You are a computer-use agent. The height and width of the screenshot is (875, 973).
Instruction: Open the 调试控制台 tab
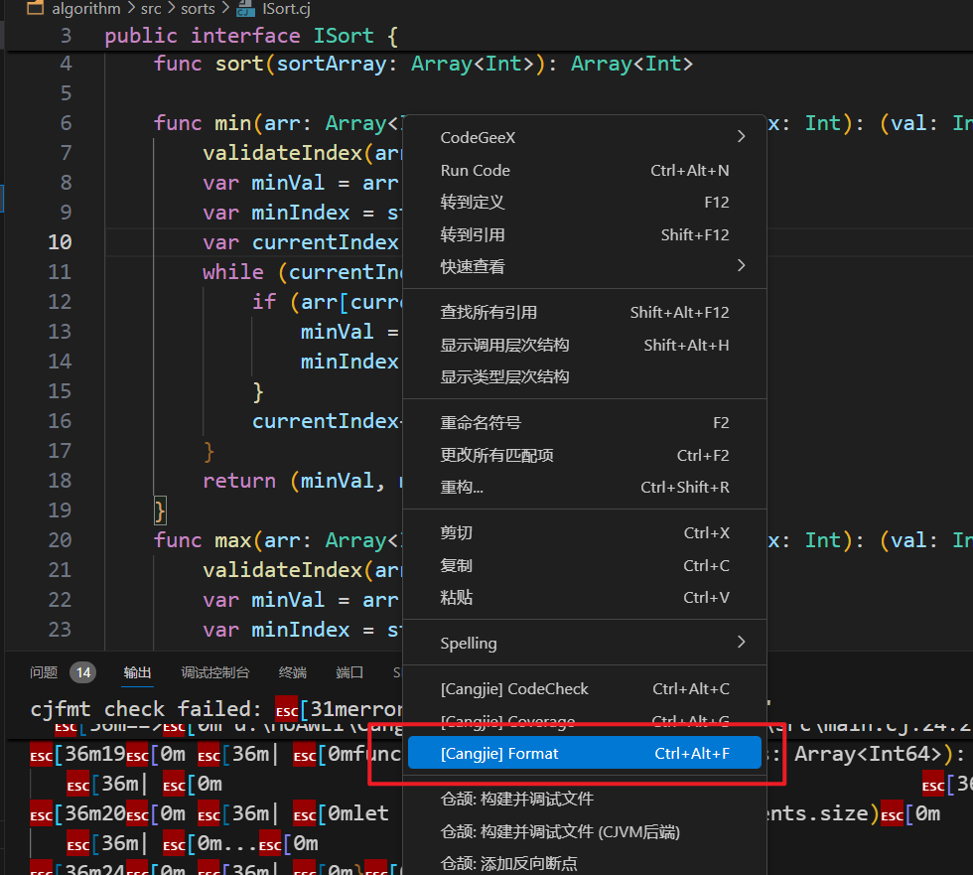click(214, 672)
